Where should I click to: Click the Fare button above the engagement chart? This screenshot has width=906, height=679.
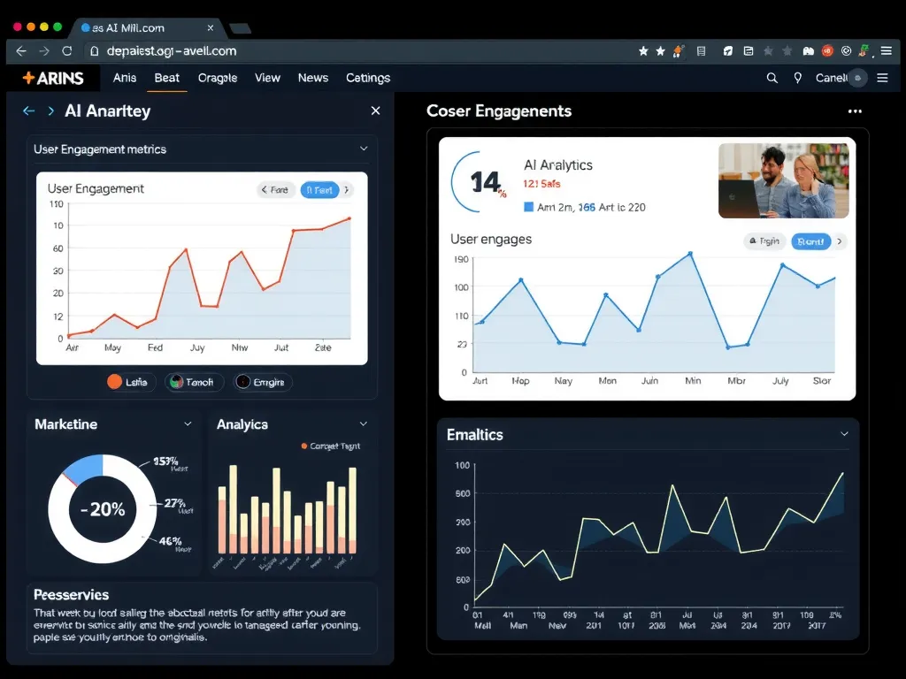[275, 189]
